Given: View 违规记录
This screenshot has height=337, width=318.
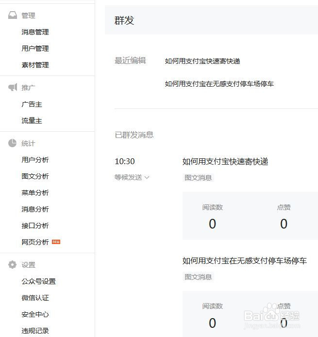Looking at the screenshot, I should [x=35, y=331].
